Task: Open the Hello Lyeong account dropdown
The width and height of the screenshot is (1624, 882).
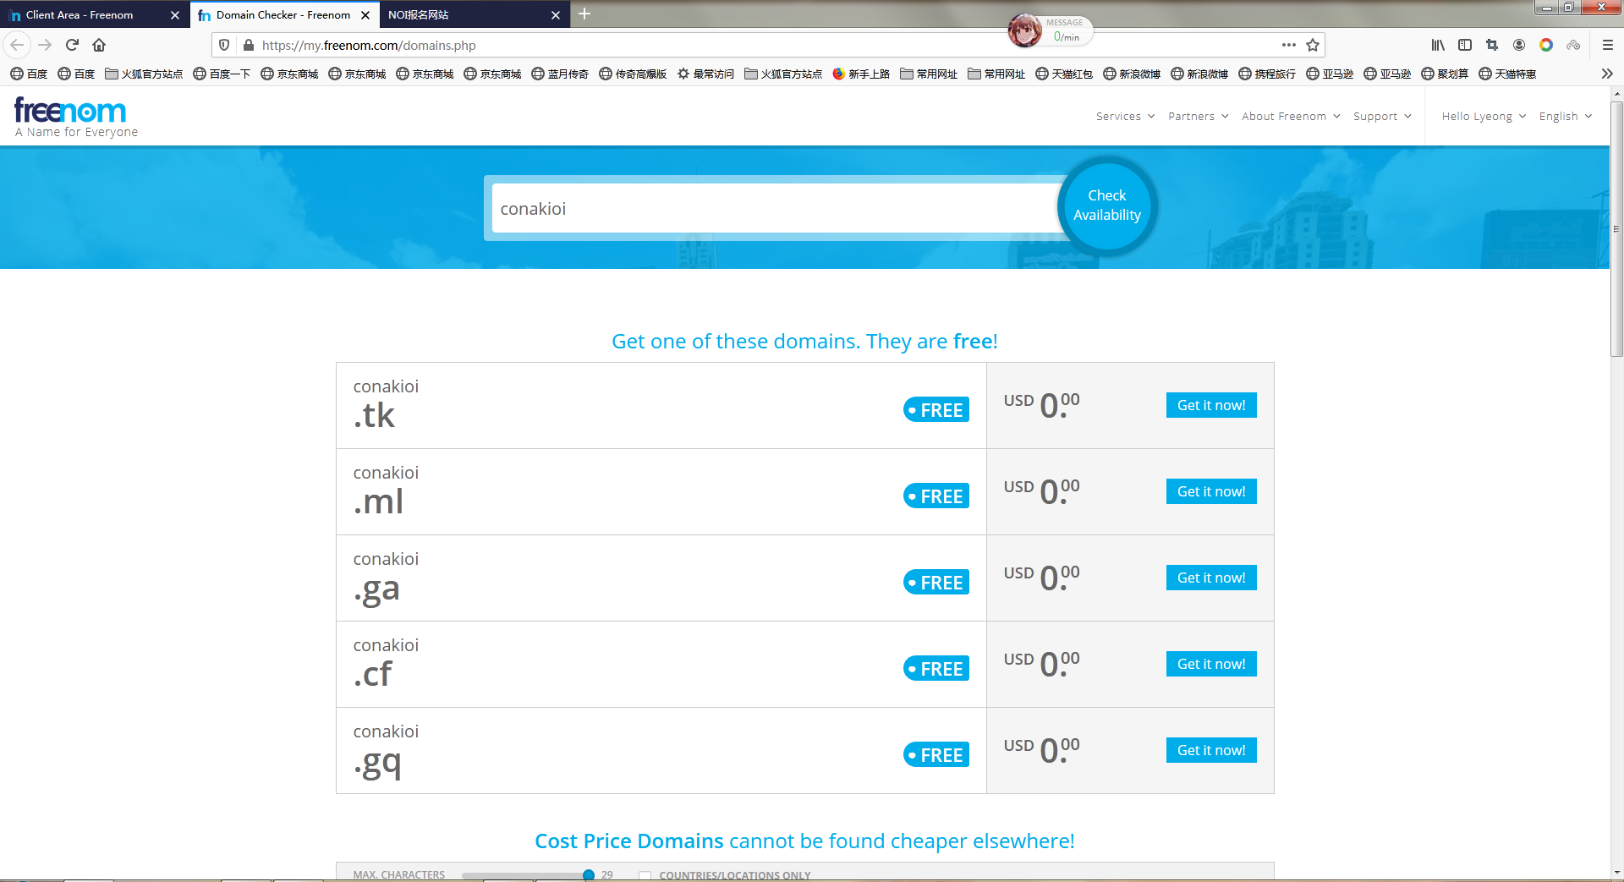Action: (1484, 116)
